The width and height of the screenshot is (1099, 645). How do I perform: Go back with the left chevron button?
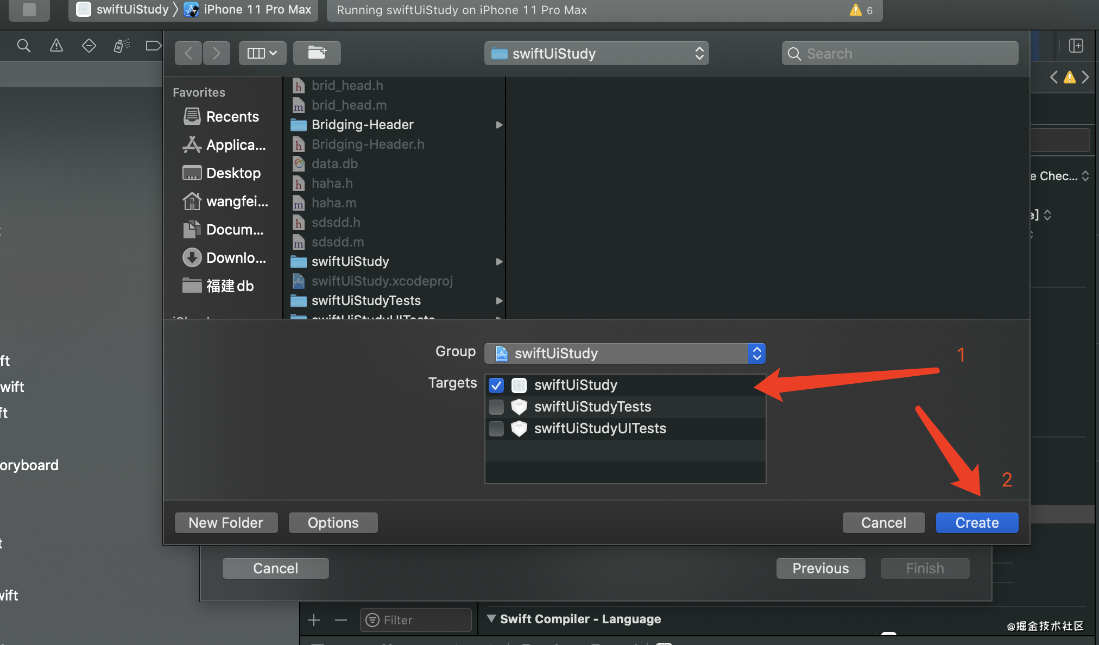point(188,53)
